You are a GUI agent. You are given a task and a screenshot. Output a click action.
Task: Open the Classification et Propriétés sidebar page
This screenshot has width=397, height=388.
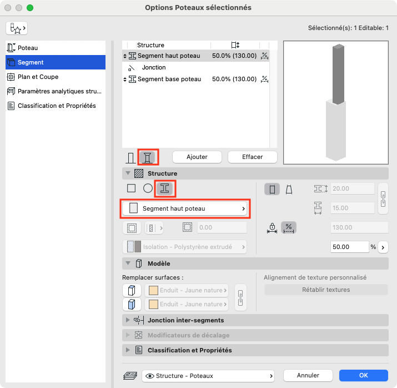(56, 106)
